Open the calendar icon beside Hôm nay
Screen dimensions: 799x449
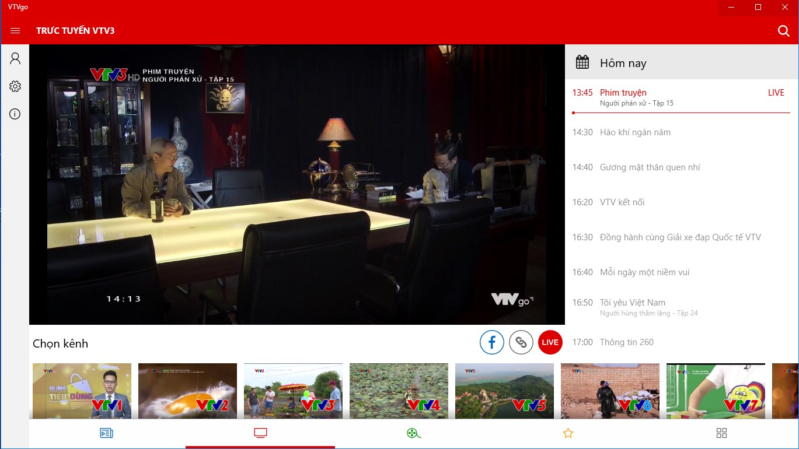point(582,62)
